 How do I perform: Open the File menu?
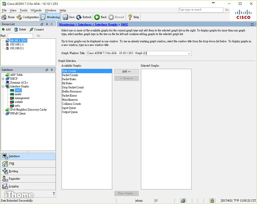(x=4, y=10)
